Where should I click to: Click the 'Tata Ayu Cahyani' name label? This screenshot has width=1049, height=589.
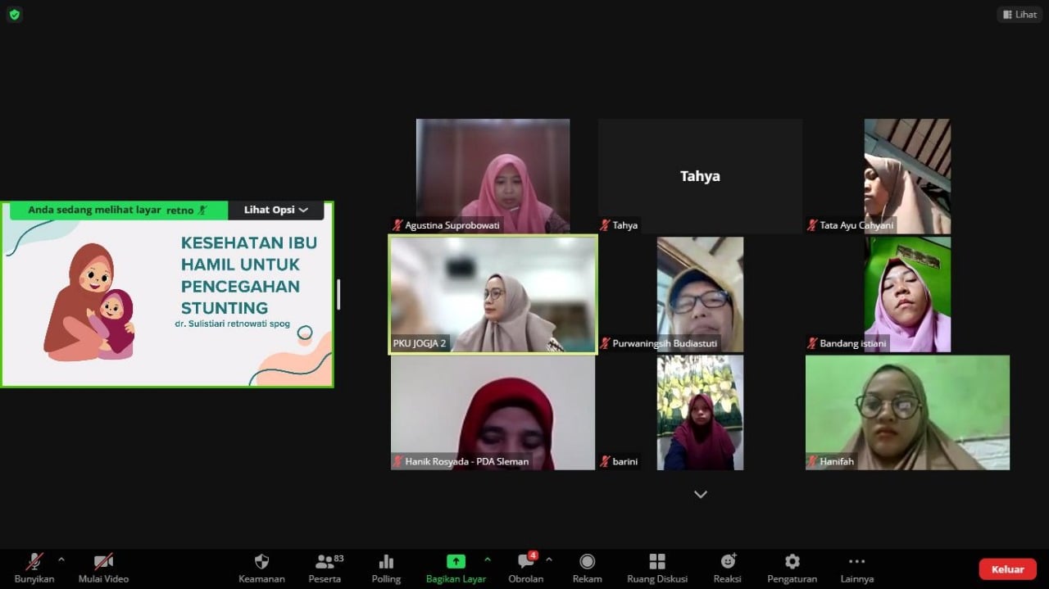click(x=857, y=225)
